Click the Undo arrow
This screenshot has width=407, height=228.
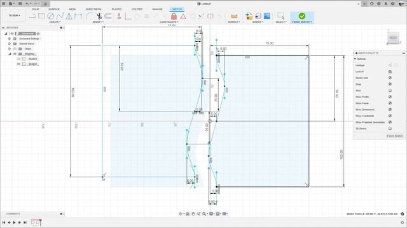(27, 4)
